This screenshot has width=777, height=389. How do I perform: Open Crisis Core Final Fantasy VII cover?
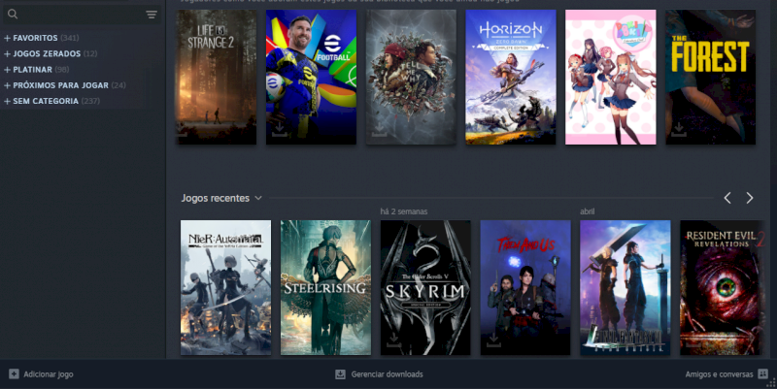[625, 287]
